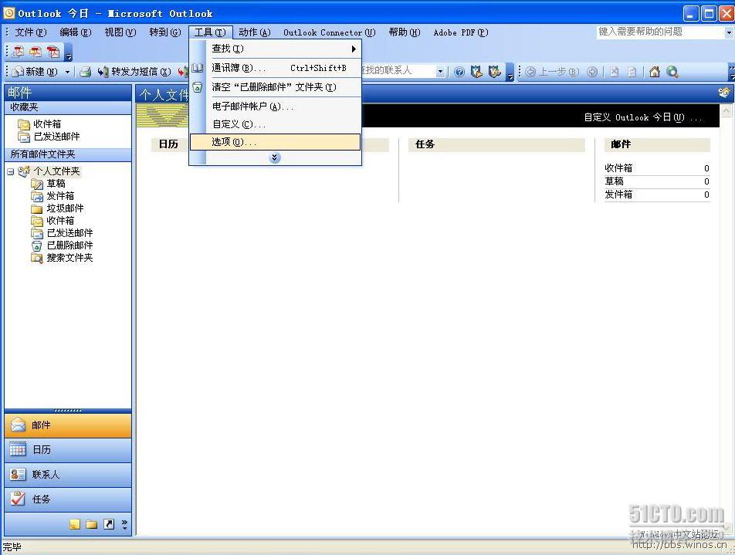
Task: Click the Back arrow 上一步 icon
Action: pos(530,72)
